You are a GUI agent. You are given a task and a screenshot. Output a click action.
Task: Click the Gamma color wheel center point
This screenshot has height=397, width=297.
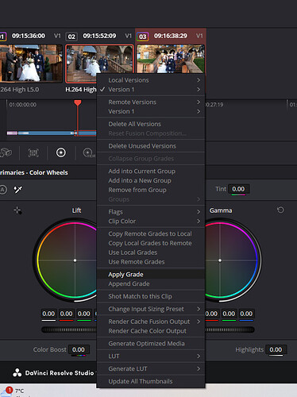(220, 260)
